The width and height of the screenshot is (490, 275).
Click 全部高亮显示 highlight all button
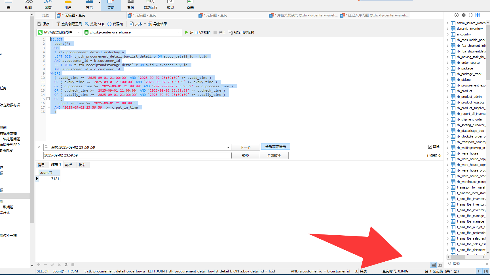pyautogui.click(x=276, y=147)
